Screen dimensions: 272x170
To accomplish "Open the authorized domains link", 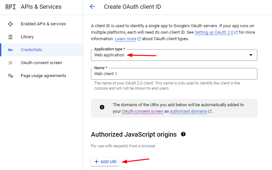I will coord(188,111).
